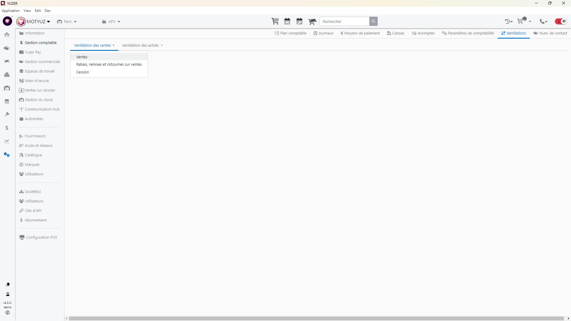Choose Rabais, remises et ristournes sur ventes
571x321 pixels.
point(109,64)
